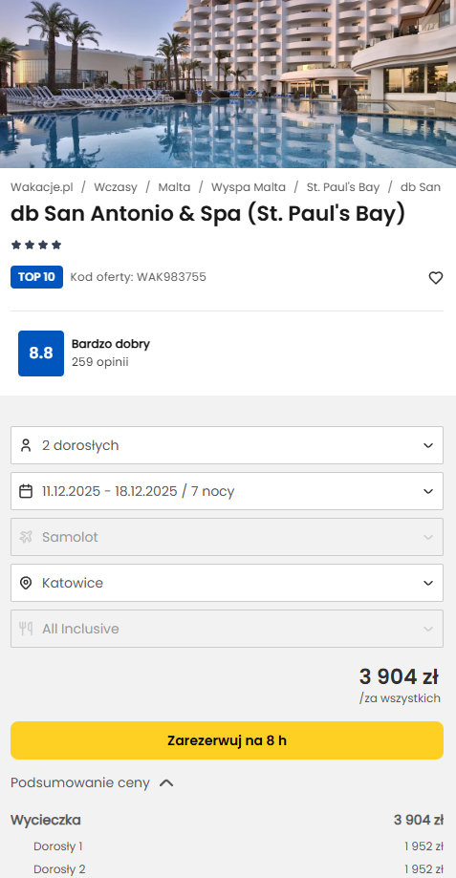Open the Katowice departure city dropdown
Image resolution: width=456 pixels, height=878 pixels.
tap(227, 583)
